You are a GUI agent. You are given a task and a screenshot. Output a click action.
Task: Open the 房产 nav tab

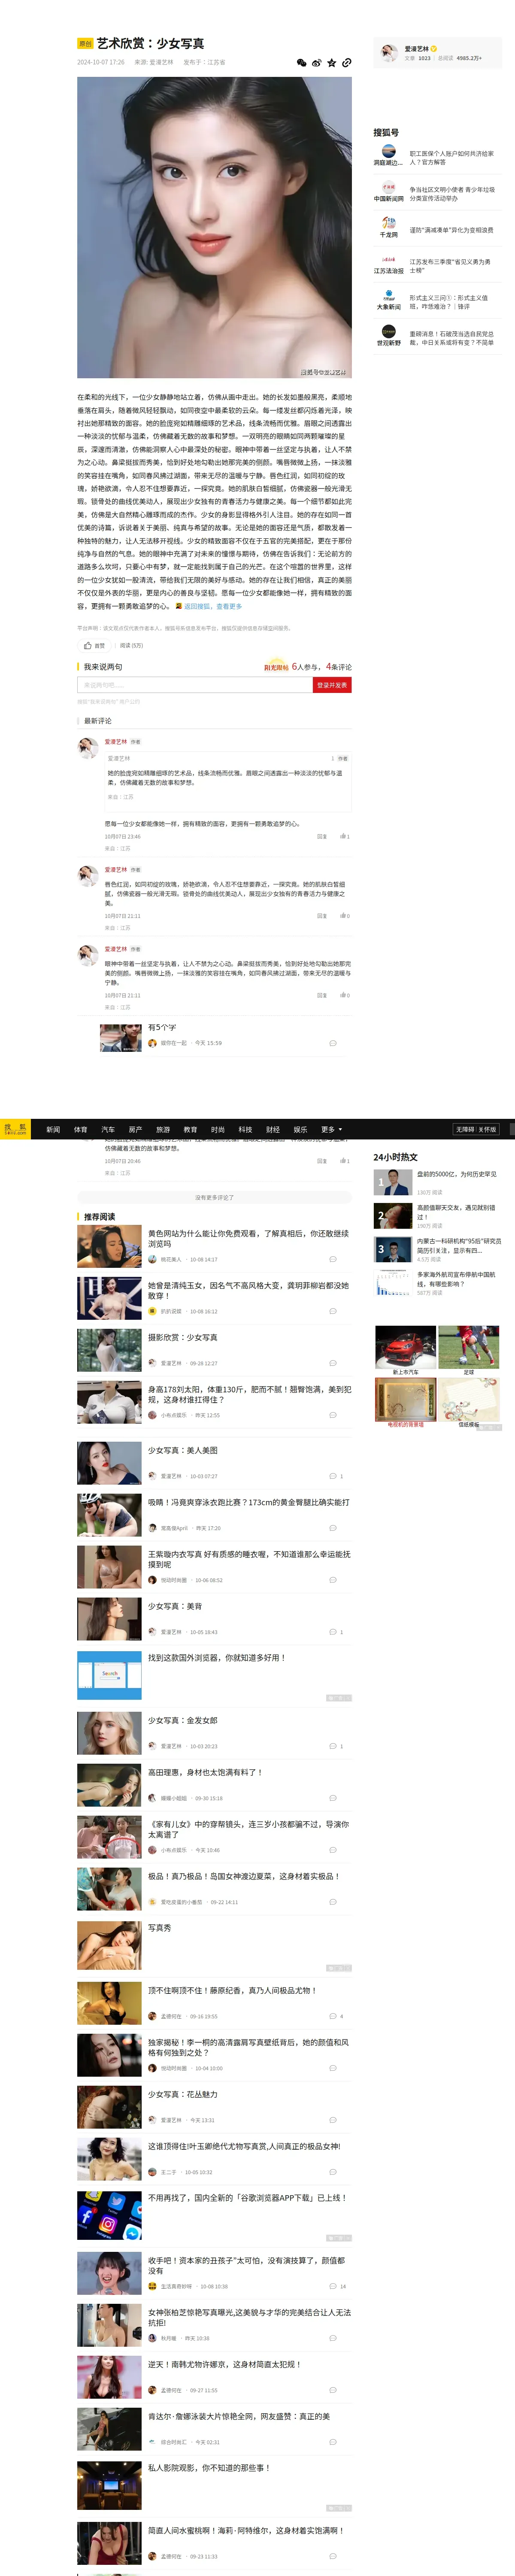(x=135, y=1129)
